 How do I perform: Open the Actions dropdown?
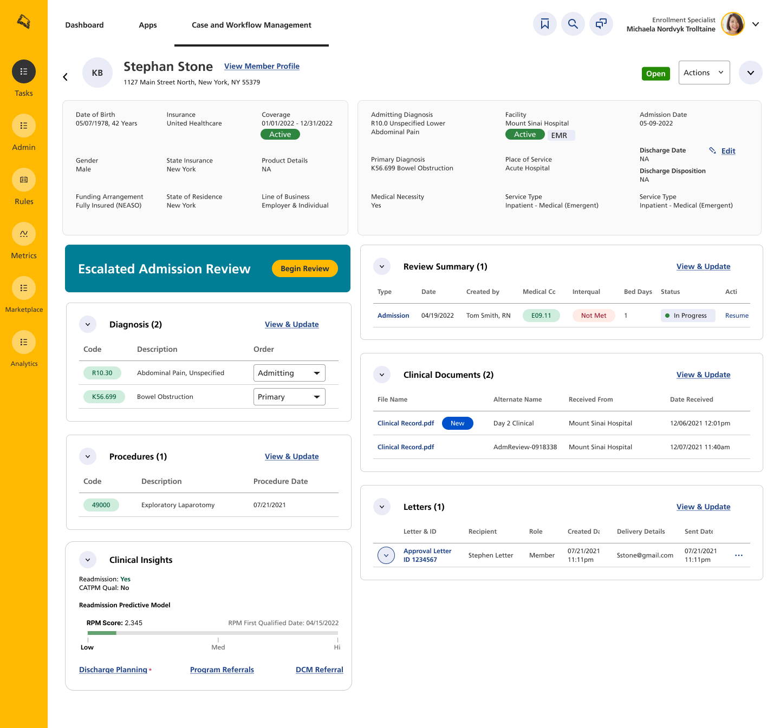[704, 73]
